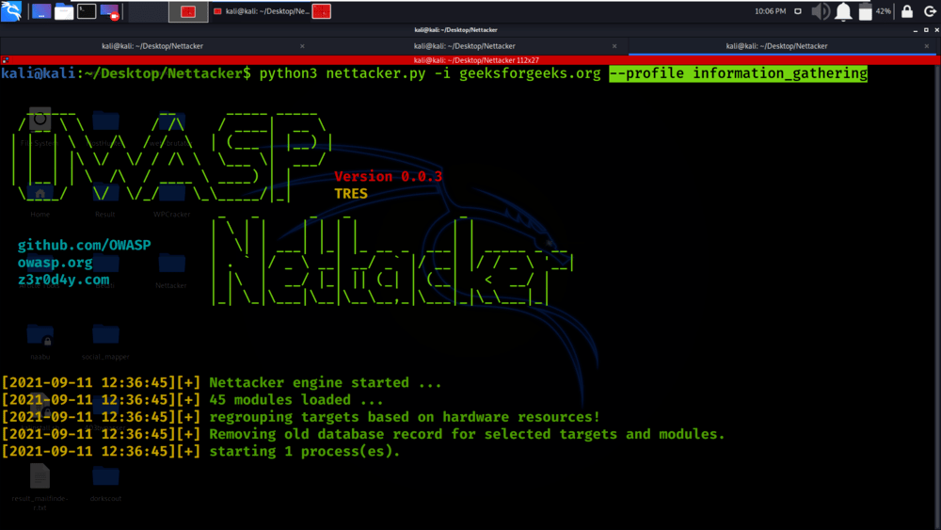This screenshot has height=530, width=941.
Task: Lock the screen with padlock icon
Action: [907, 11]
